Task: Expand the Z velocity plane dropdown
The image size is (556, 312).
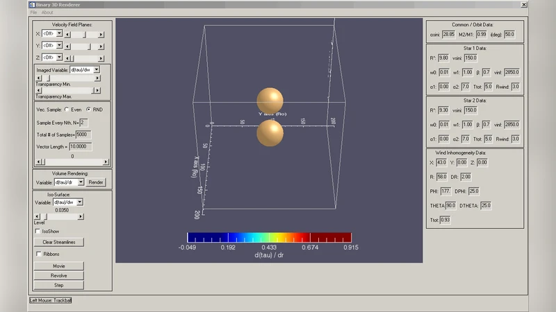Action: click(59, 57)
